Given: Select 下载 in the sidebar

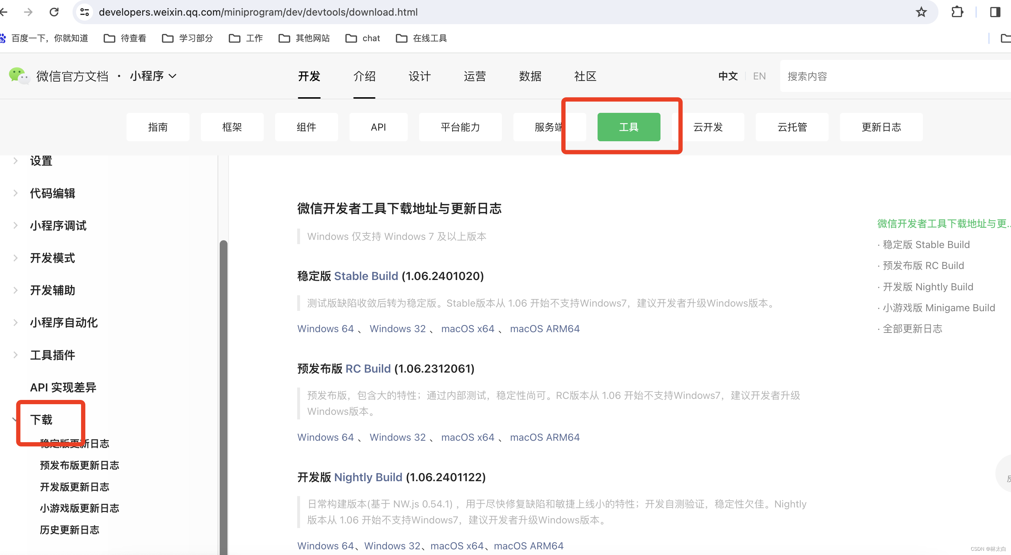Looking at the screenshot, I should click(x=41, y=419).
